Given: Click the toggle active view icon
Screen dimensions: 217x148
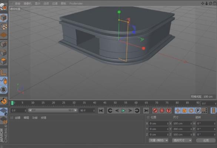Looking at the screenshot, I should point(215,3).
